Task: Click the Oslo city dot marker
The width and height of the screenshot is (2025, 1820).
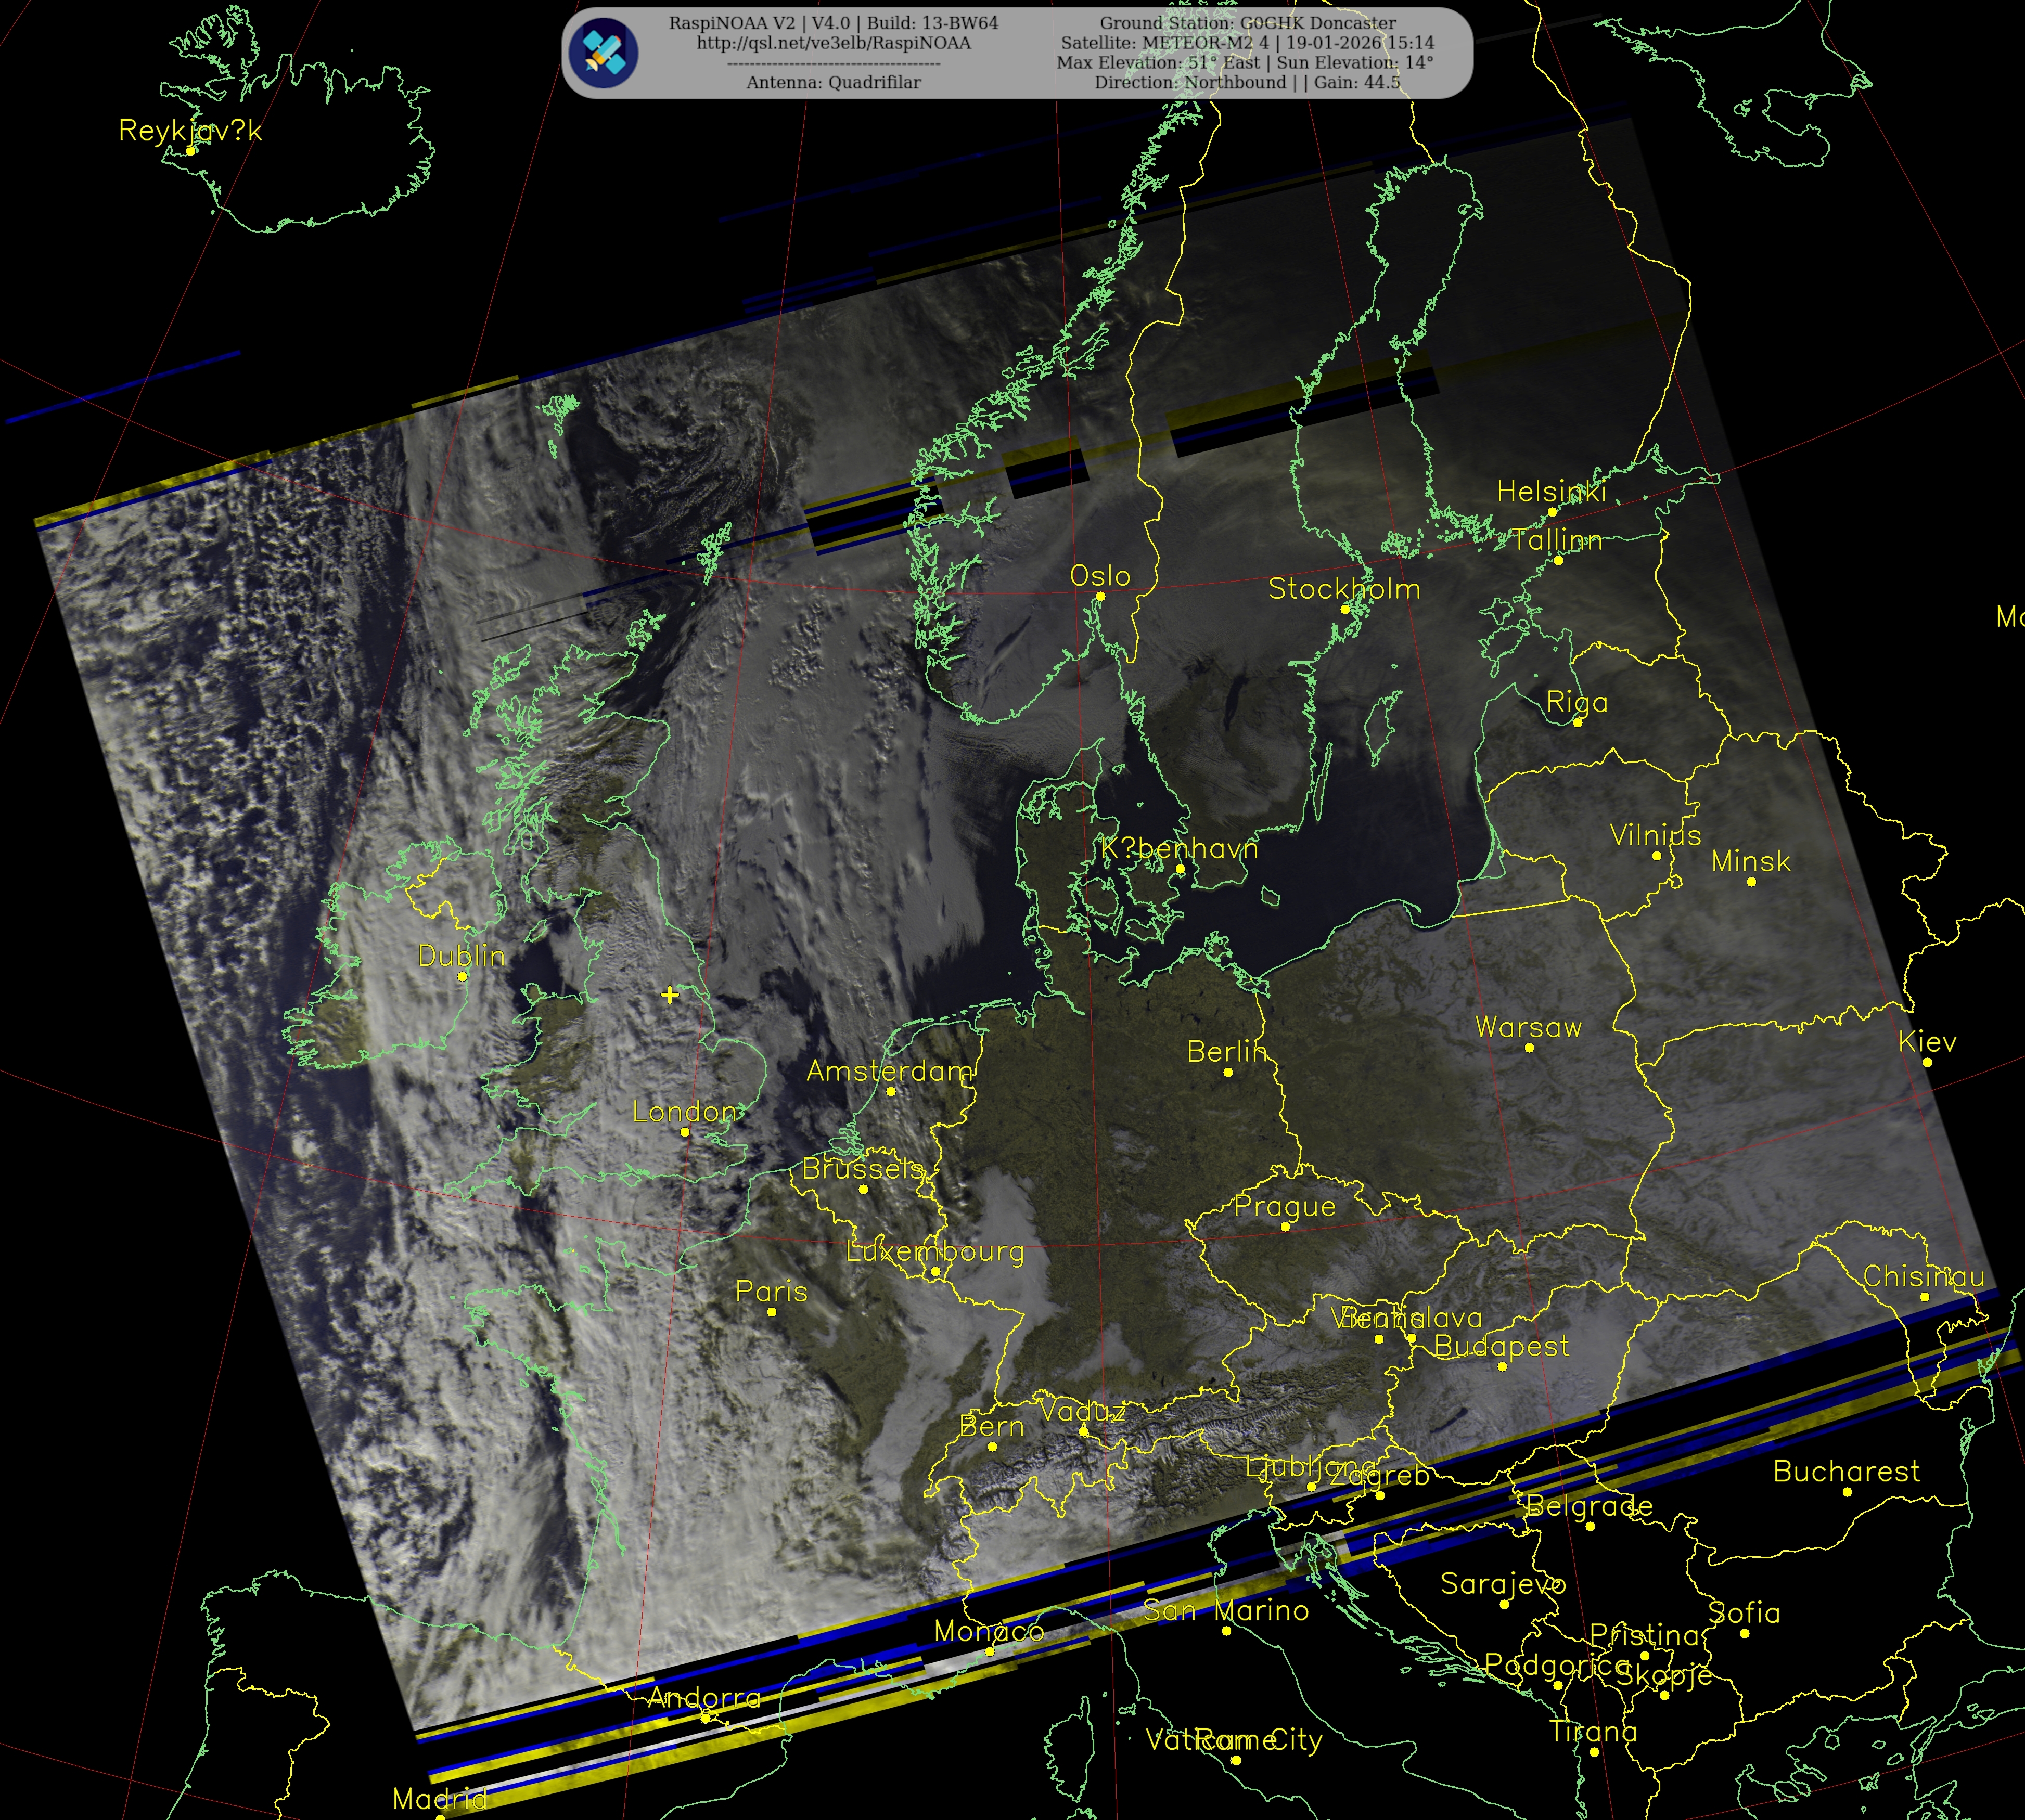Action: click(x=1100, y=596)
